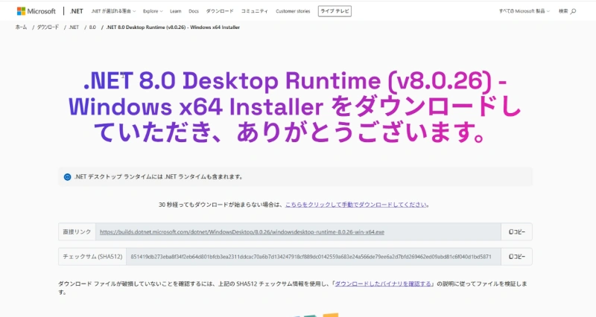596x317 pixels.
Task: Click the info icon in the runtime notice
Action: click(67, 177)
